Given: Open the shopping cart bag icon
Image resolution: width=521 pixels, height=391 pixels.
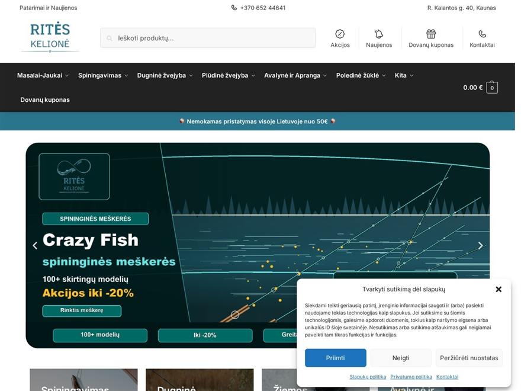Looking at the screenshot, I should tap(492, 88).
